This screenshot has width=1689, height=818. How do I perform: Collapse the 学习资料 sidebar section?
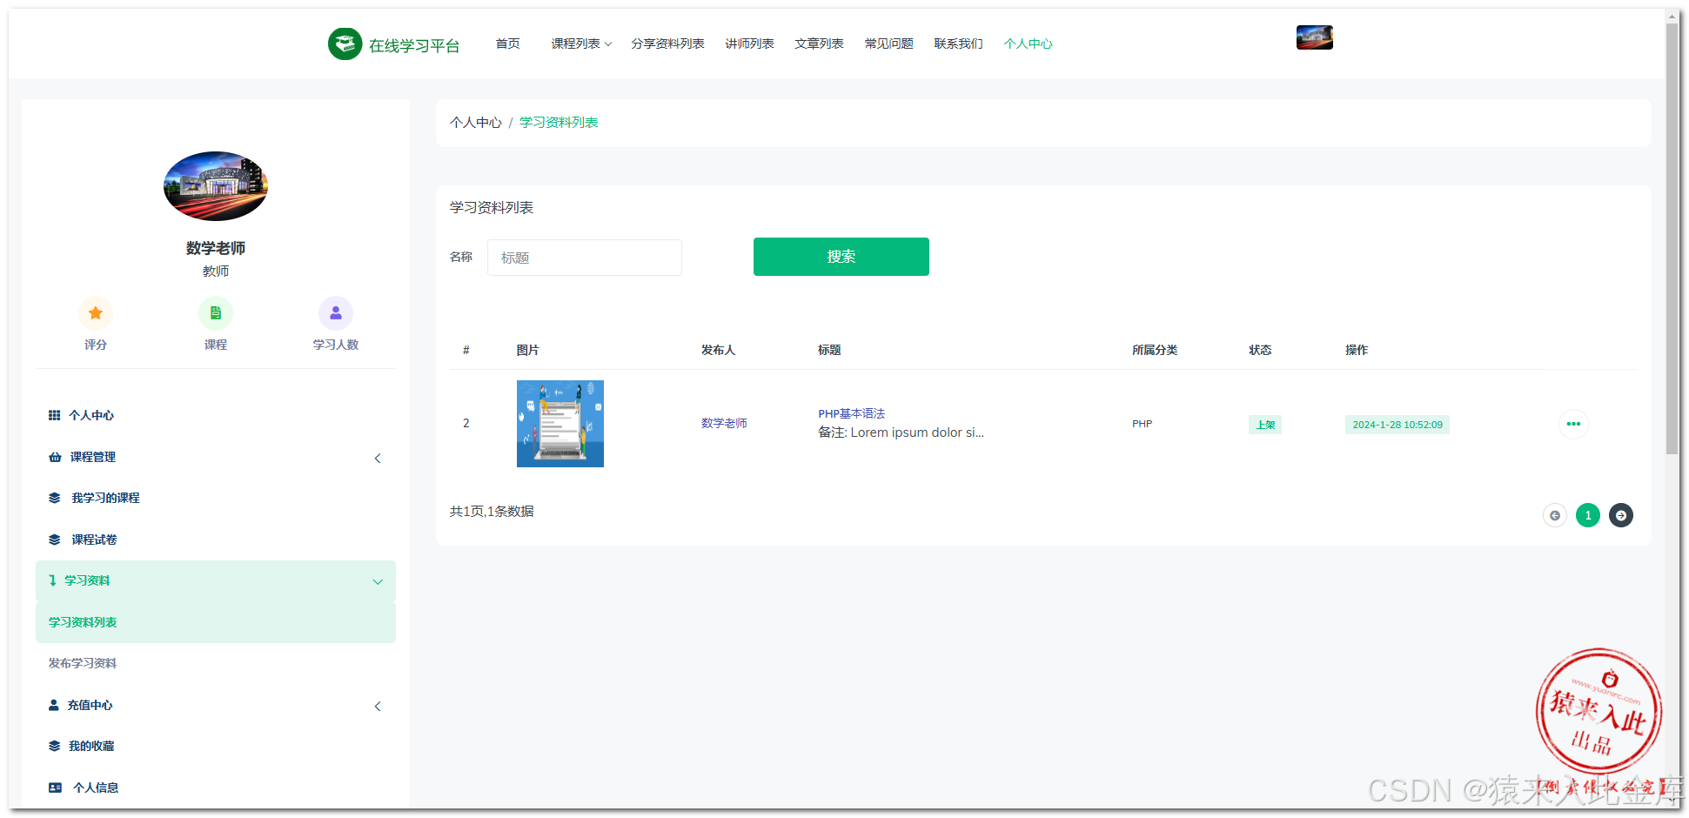[x=378, y=581]
